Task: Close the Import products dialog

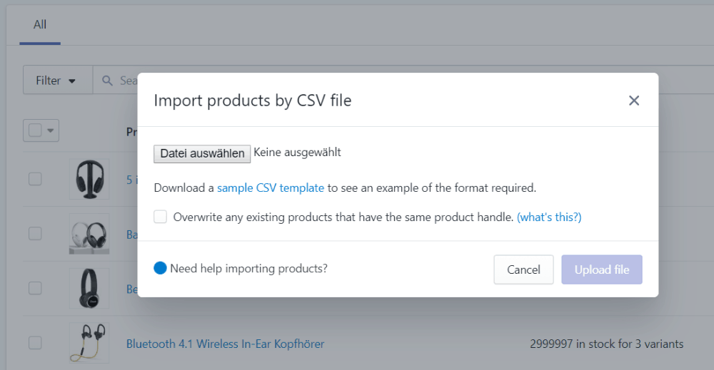Action: pyautogui.click(x=634, y=101)
